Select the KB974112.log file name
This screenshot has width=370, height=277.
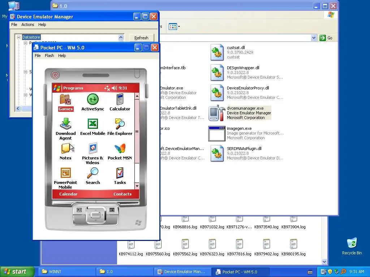(131, 254)
